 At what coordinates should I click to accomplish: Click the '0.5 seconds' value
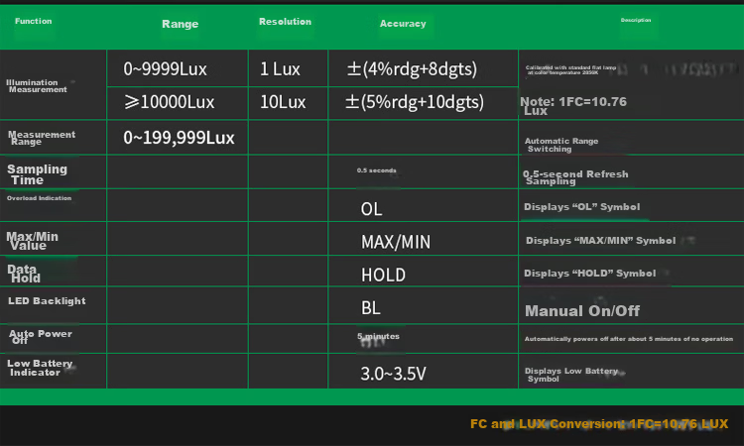point(377,170)
